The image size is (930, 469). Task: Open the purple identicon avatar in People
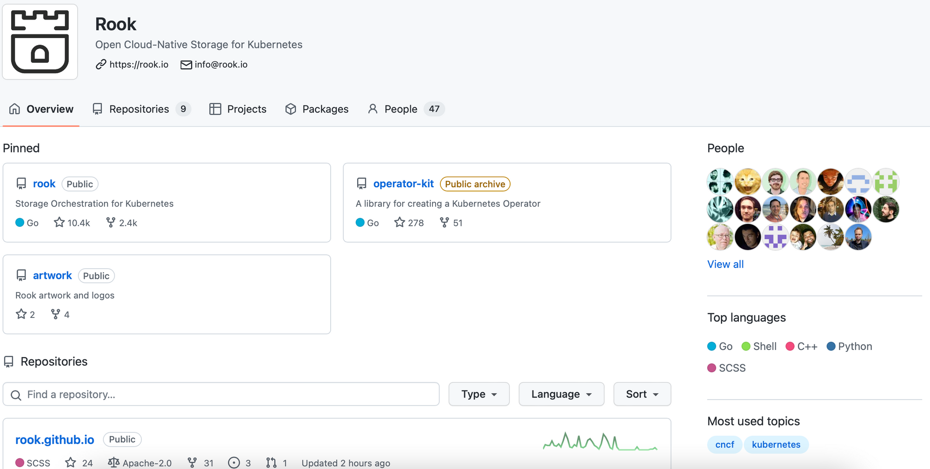click(775, 237)
